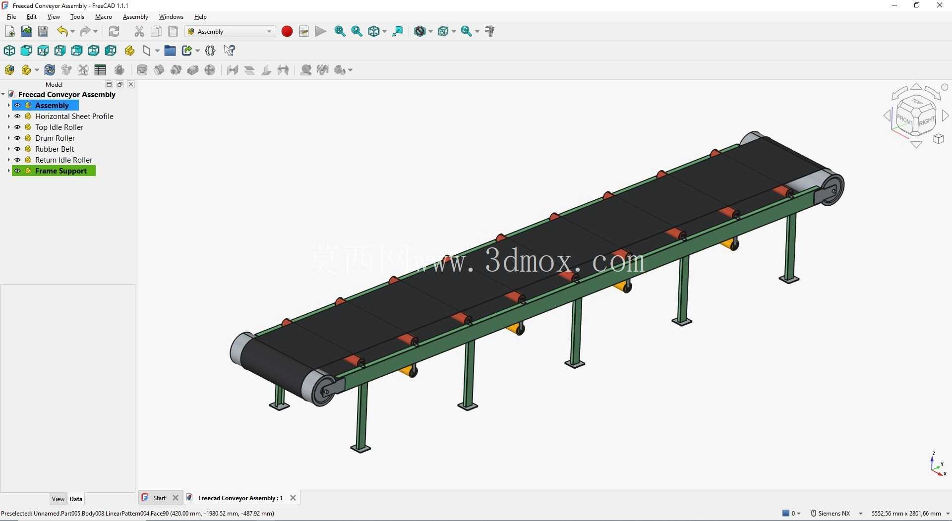Toggle visibility of Assembly in the tree
Screen dimensions: 952x521
tap(17, 106)
